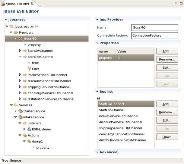Click the Connection Factory input field
The image size is (184, 164).
[x=155, y=36]
